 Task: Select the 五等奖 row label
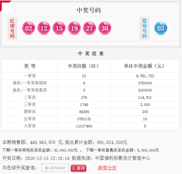[x=30, y=119]
